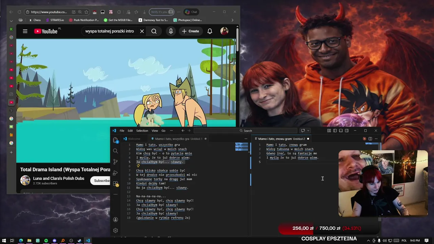Screen dimensions: 434x244
Task: Open View menu in VS Code
Action: tap(155, 130)
